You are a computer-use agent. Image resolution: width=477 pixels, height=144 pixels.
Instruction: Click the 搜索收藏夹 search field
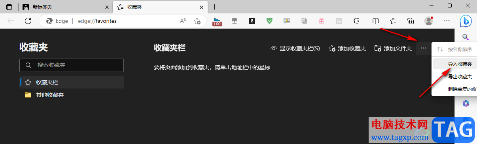click(72, 65)
